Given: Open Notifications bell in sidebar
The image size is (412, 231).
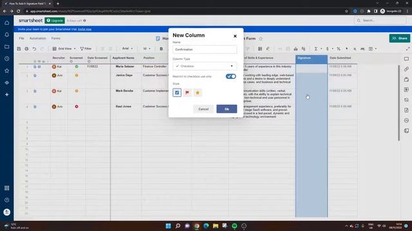Looking at the screenshot, I should click(7, 35).
